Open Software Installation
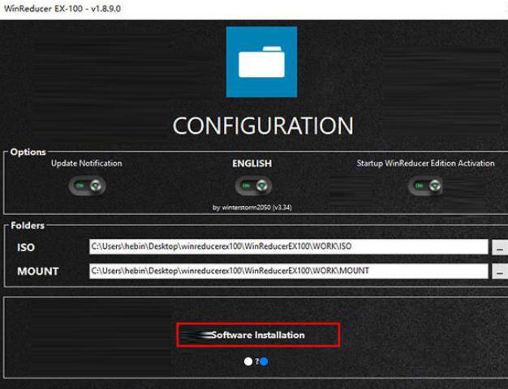 (x=258, y=335)
